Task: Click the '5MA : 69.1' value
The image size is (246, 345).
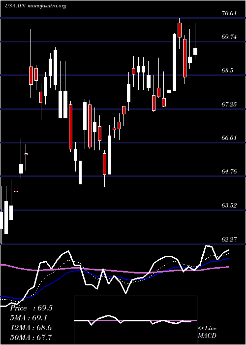Action: click(x=29, y=318)
